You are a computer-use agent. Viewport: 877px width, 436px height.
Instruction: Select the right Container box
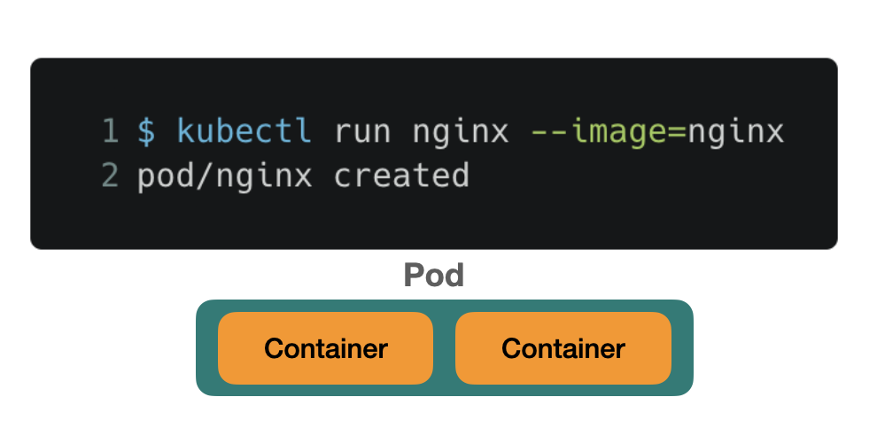(x=563, y=348)
